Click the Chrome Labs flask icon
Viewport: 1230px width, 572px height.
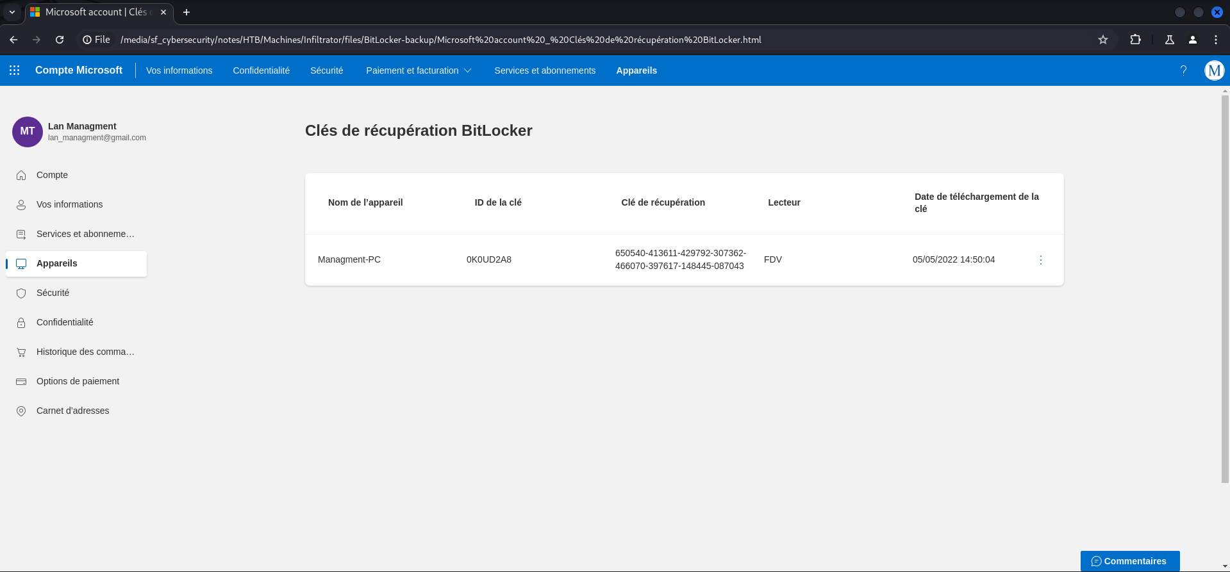pos(1170,40)
